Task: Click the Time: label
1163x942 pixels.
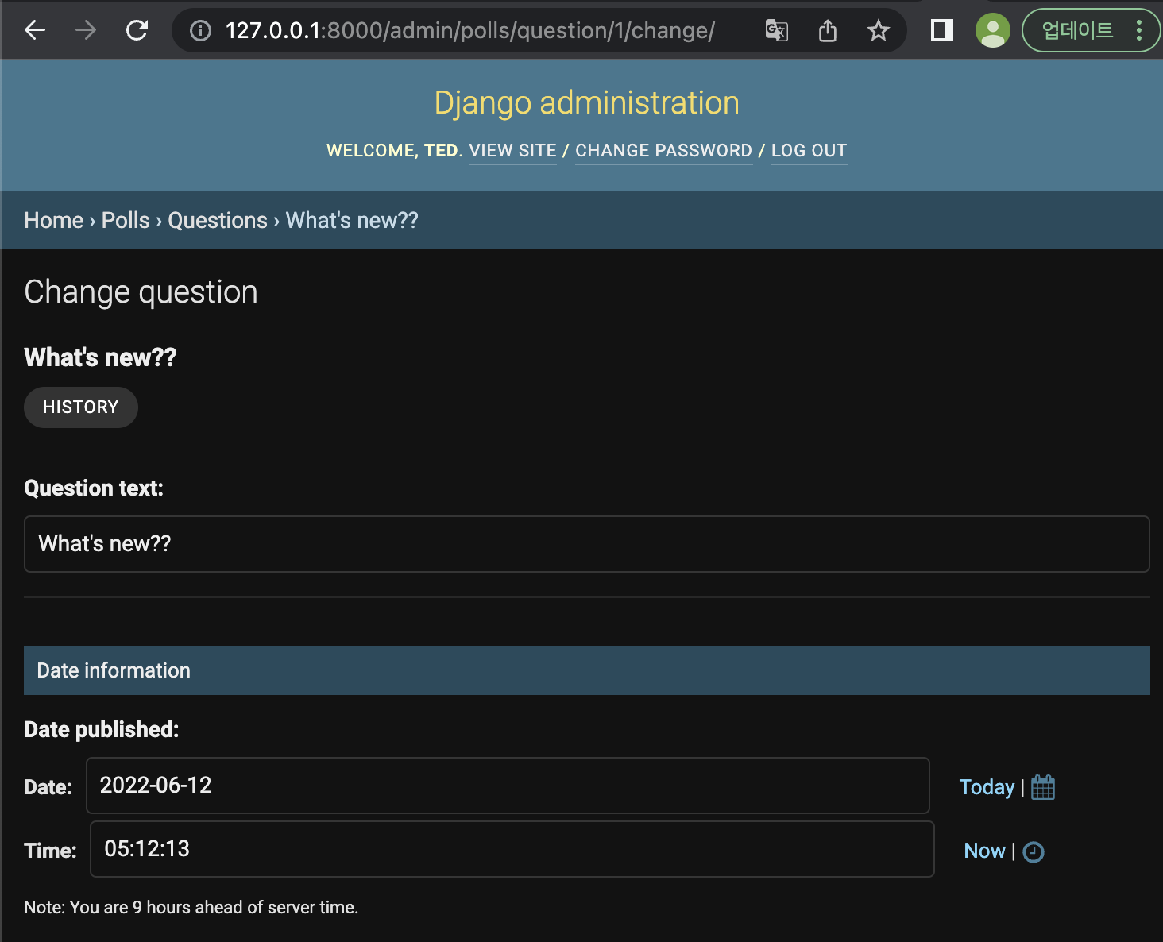Action: pos(50,851)
